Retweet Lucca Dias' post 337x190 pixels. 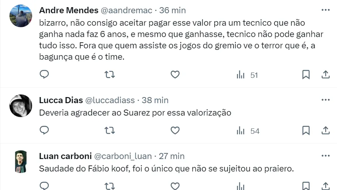(109, 131)
